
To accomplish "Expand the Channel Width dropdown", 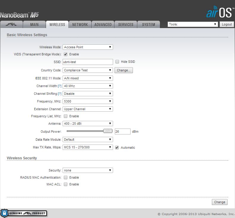I will tap(88, 86).
